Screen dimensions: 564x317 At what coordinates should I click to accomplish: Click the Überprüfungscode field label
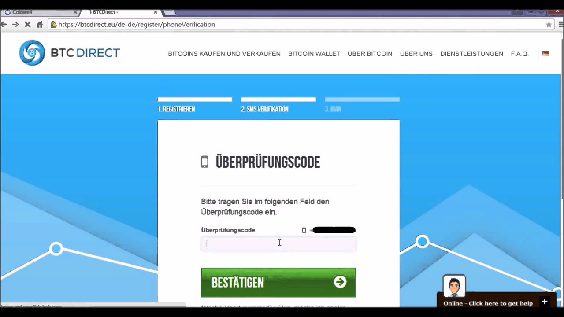point(228,230)
